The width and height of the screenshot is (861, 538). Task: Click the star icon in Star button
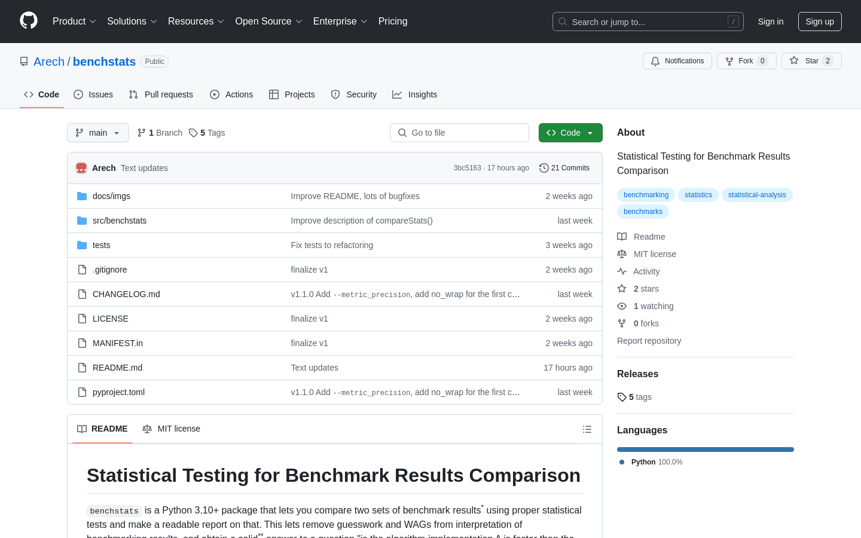pyautogui.click(x=794, y=60)
